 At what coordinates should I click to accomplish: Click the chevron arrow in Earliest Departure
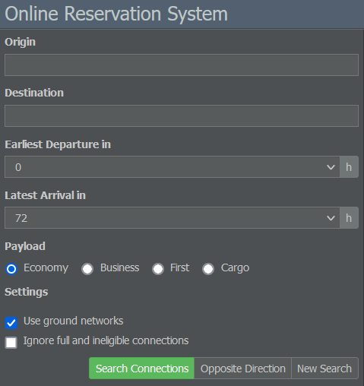(x=331, y=167)
